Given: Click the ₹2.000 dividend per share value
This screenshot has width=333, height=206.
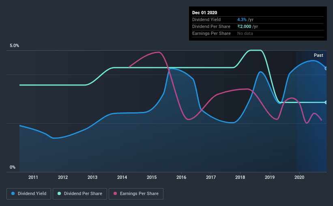Looking at the screenshot, I should click(244, 26).
